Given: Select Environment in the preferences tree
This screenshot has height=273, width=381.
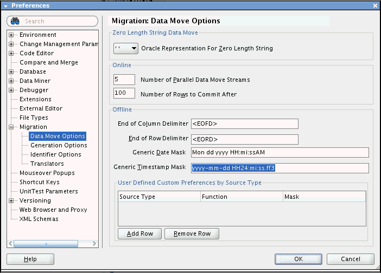Looking at the screenshot, I should (x=38, y=35).
